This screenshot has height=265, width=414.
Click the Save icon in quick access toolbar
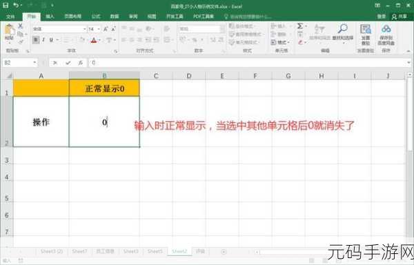tap(6, 6)
